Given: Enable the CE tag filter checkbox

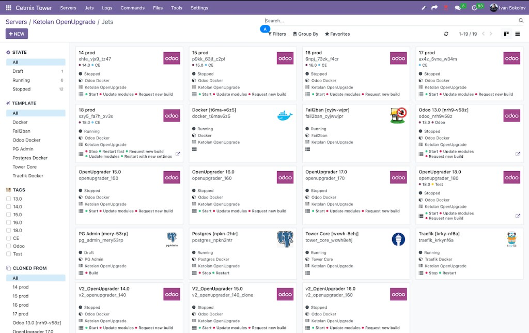Looking at the screenshot, I should click(8, 238).
